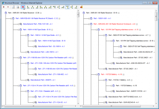Click manufacturer part icon for BATT-019002-AAA
159x109 pixels.
coord(106,97)
